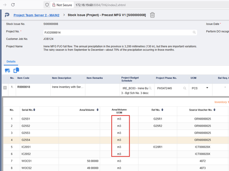The image size is (229, 171).
Task: Click the Inventory label at right
Action: (x=222, y=102)
